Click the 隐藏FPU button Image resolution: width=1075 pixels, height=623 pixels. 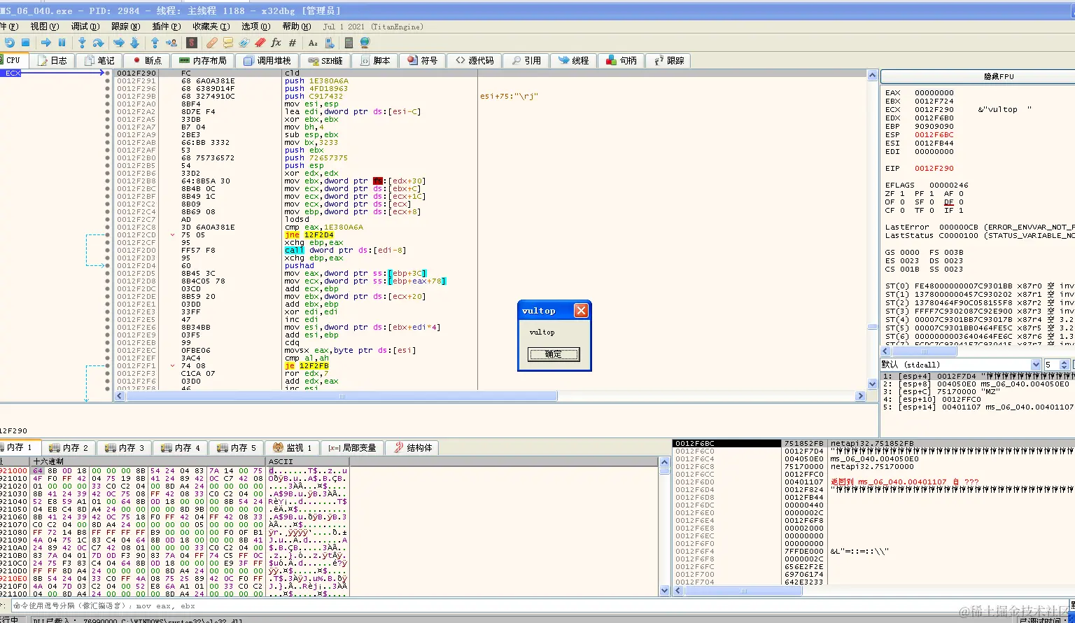pos(998,76)
